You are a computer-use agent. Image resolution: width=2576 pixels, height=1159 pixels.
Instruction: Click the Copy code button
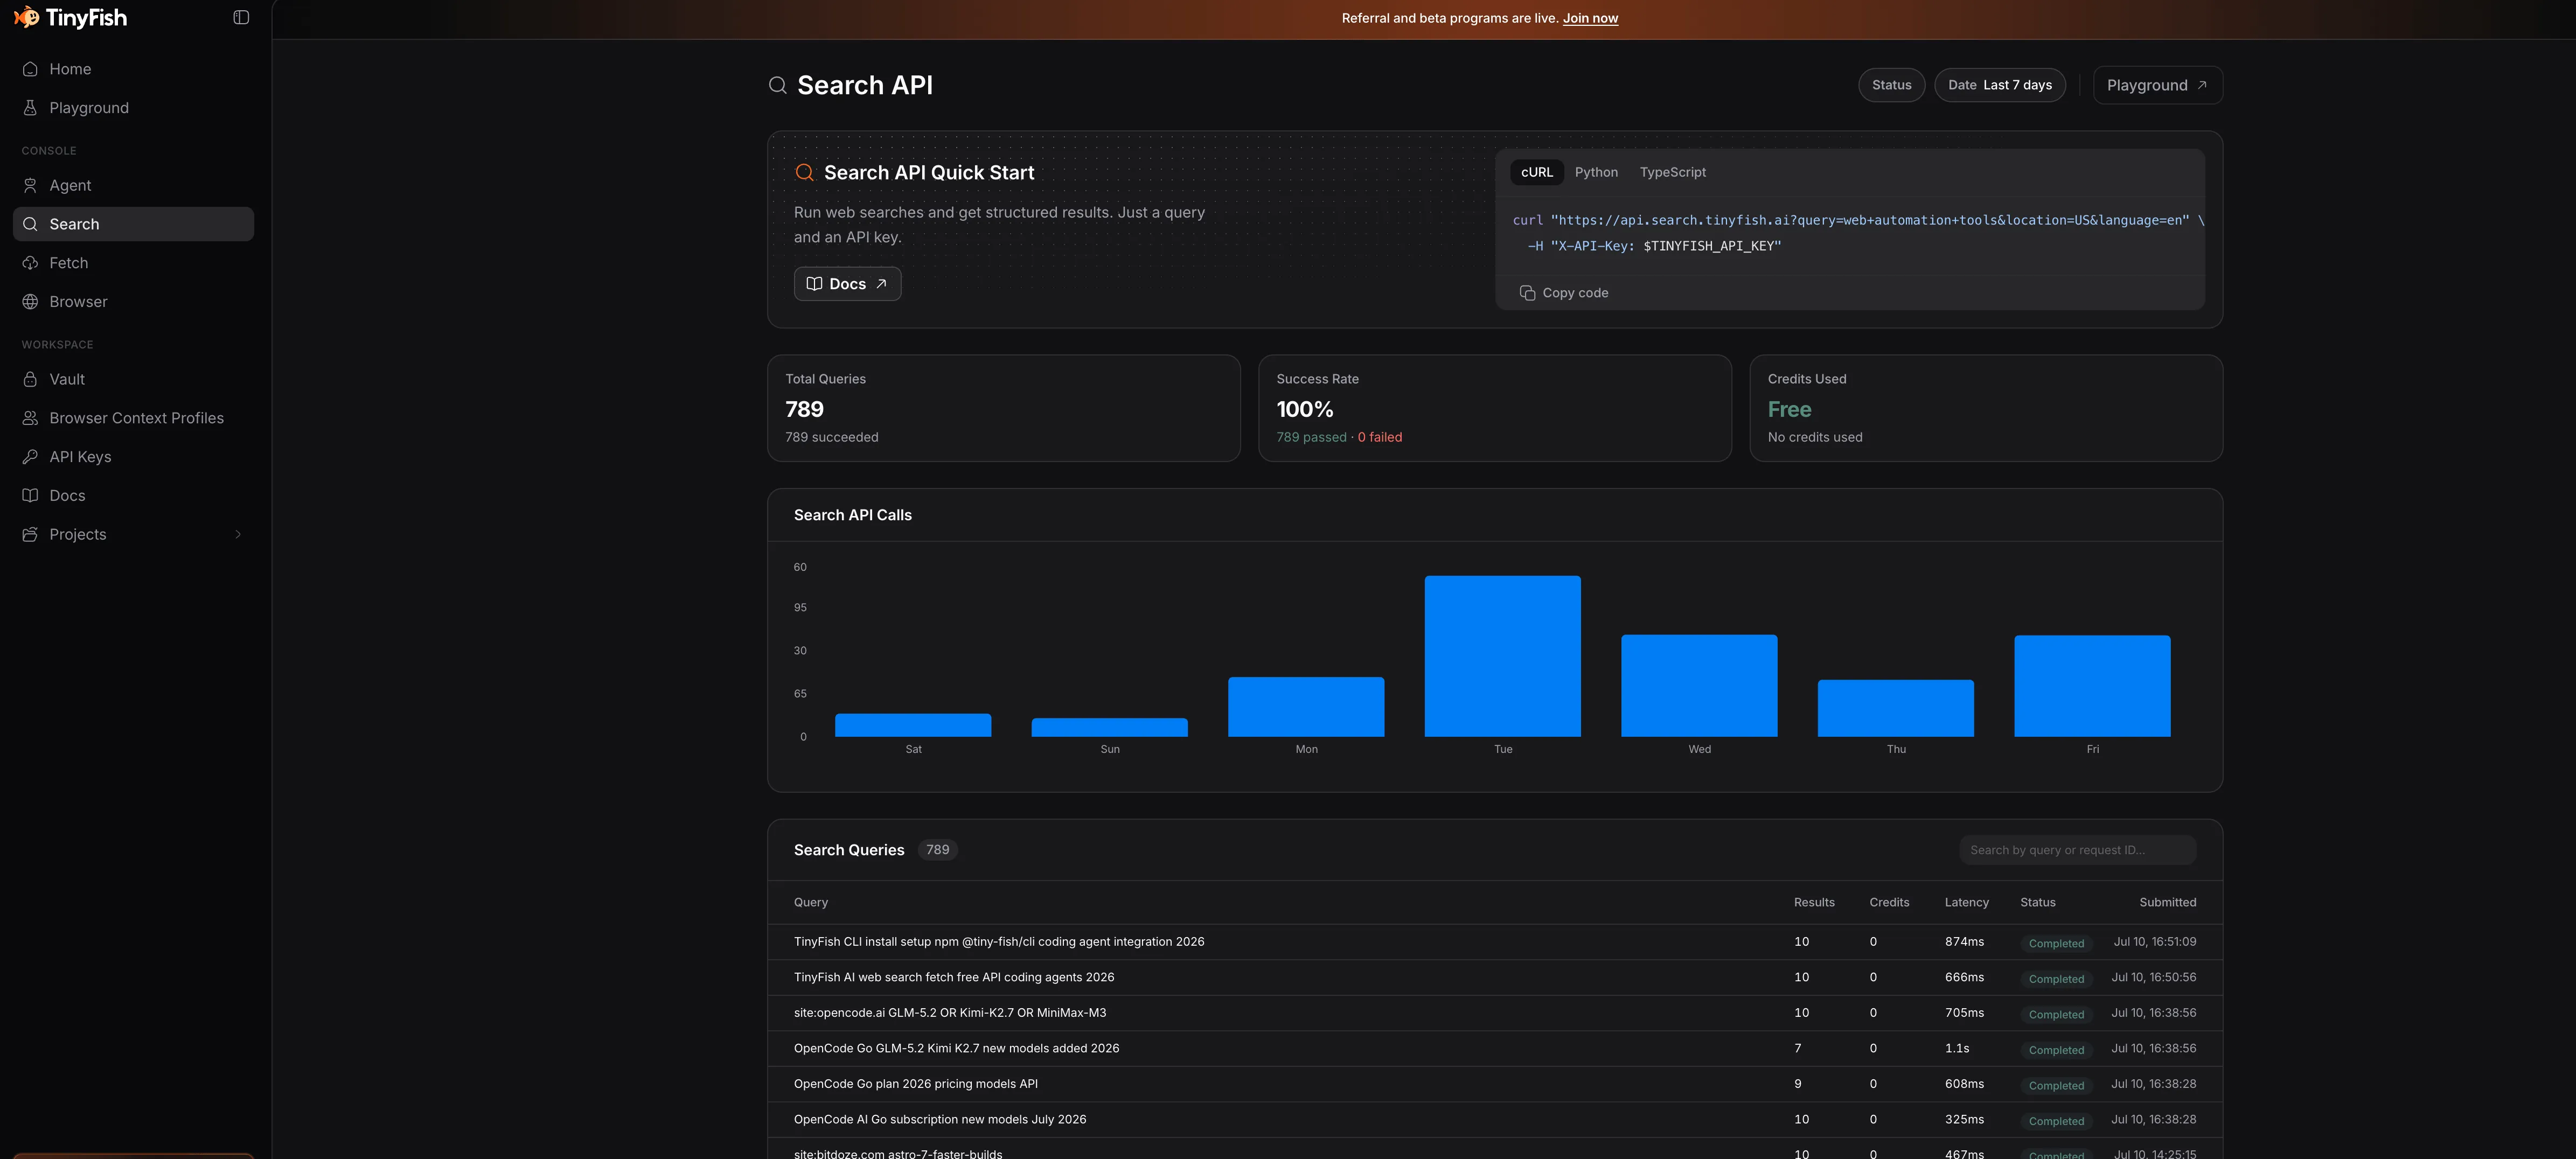click(x=1564, y=293)
